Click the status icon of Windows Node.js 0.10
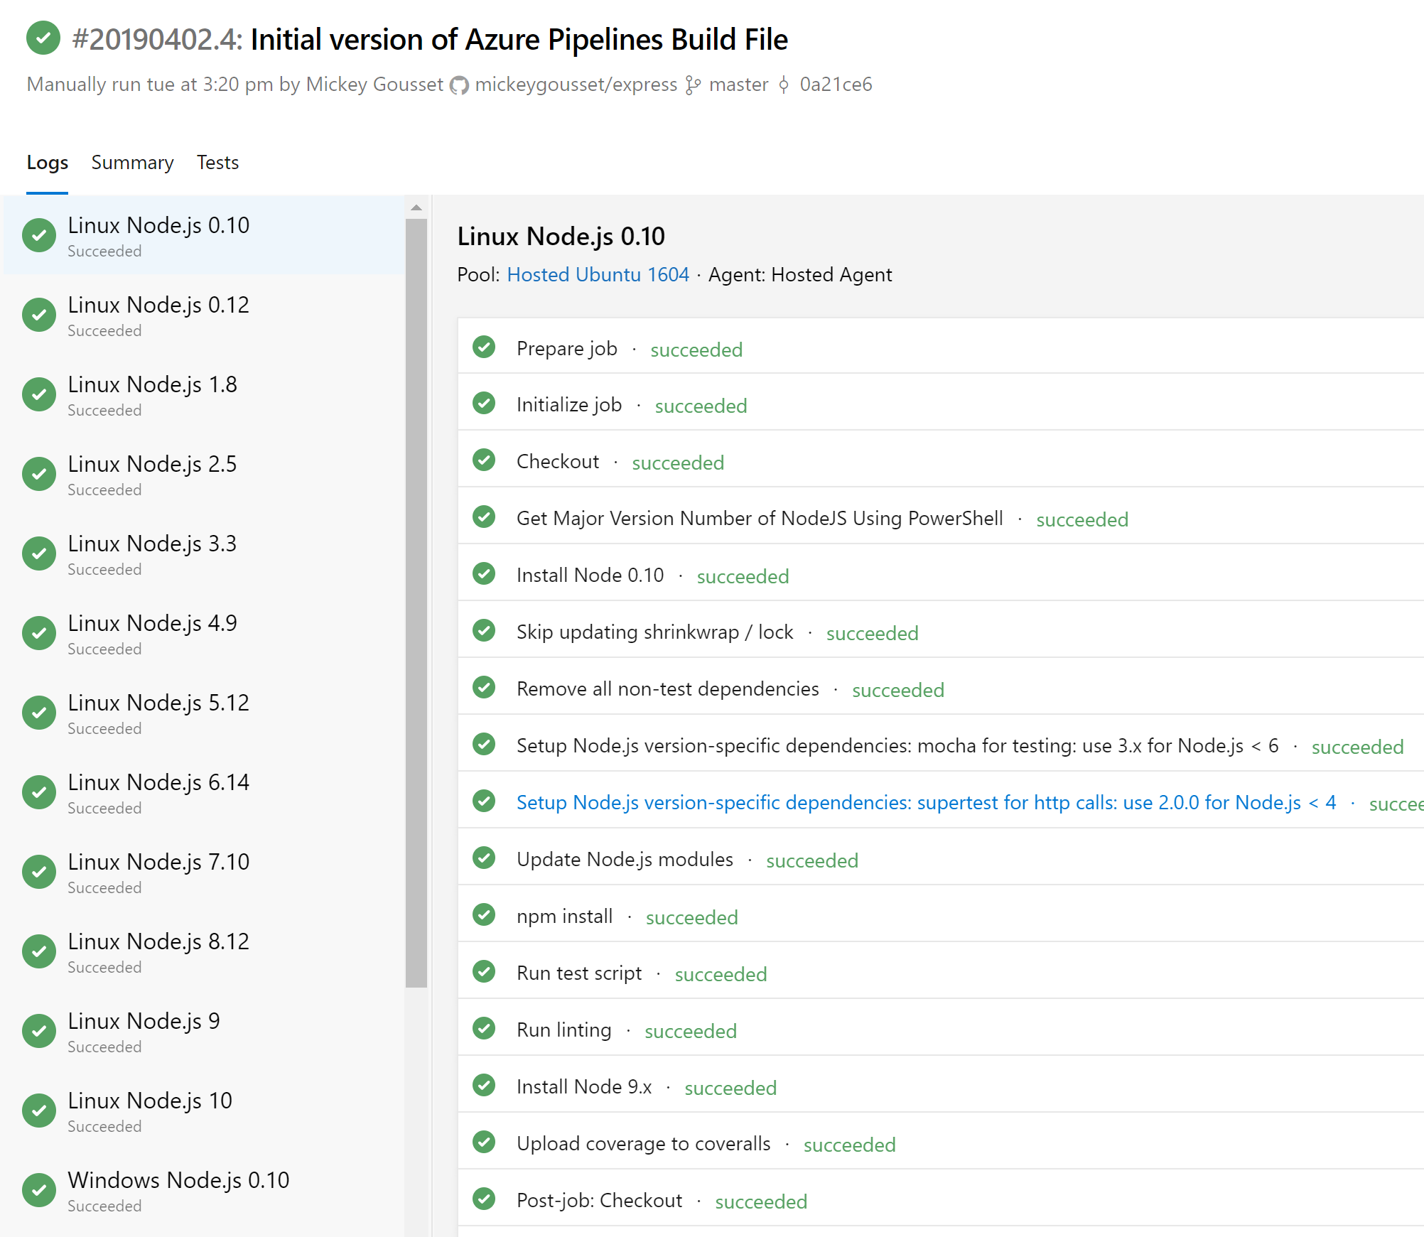Image resolution: width=1424 pixels, height=1237 pixels. click(39, 1191)
